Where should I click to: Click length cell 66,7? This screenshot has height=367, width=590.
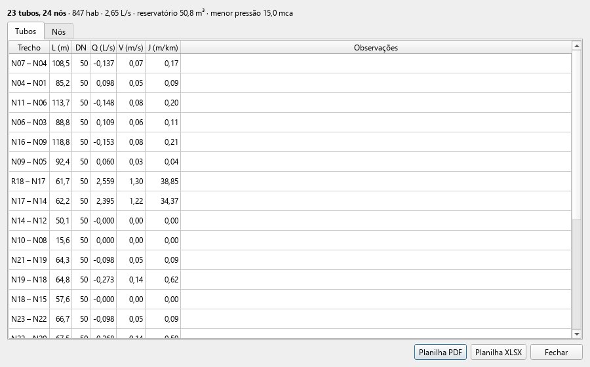60,319
